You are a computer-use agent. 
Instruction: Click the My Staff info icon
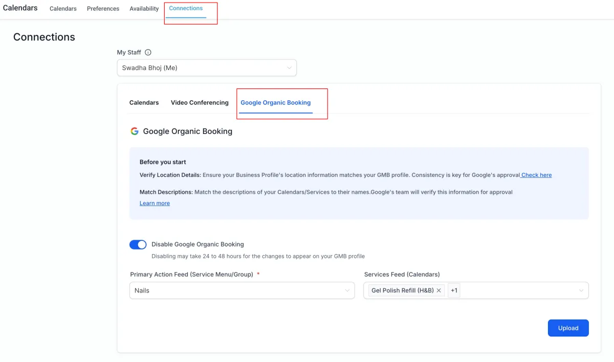148,52
